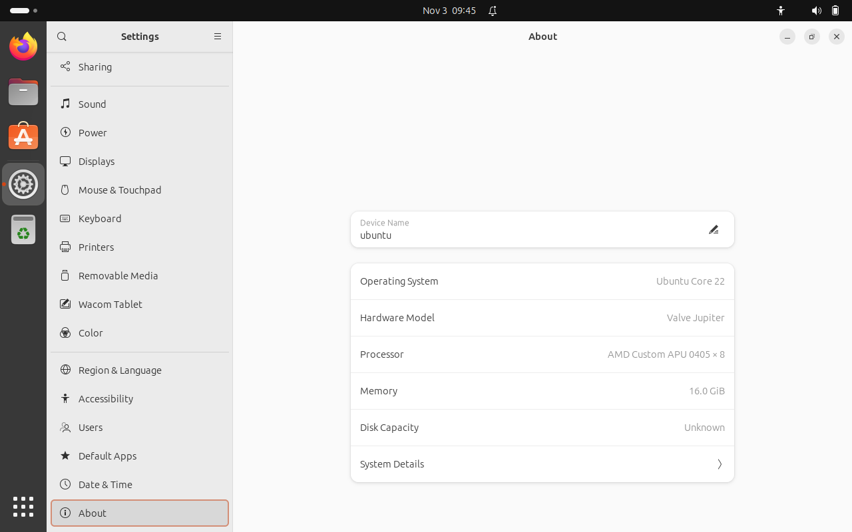
Task: Open Date & Time settings
Action: (x=140, y=484)
